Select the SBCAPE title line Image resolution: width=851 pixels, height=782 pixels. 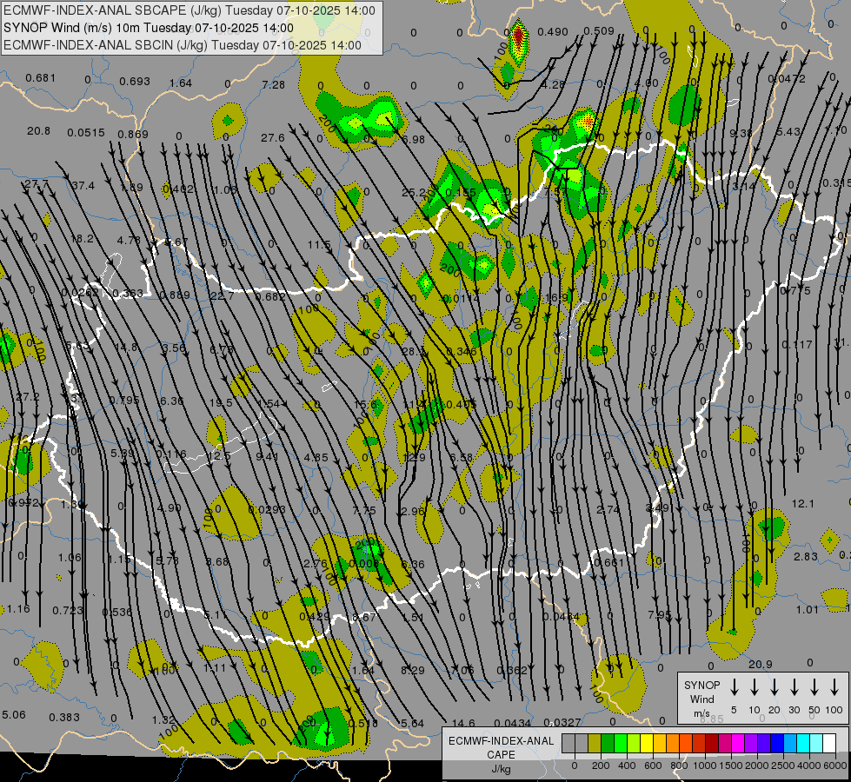[189, 10]
